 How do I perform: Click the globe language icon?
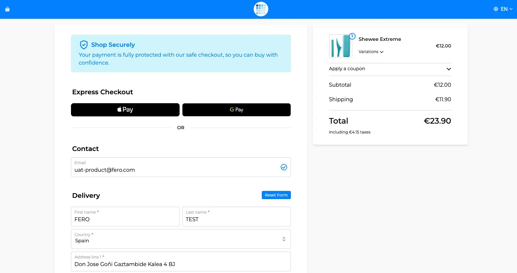tap(496, 9)
